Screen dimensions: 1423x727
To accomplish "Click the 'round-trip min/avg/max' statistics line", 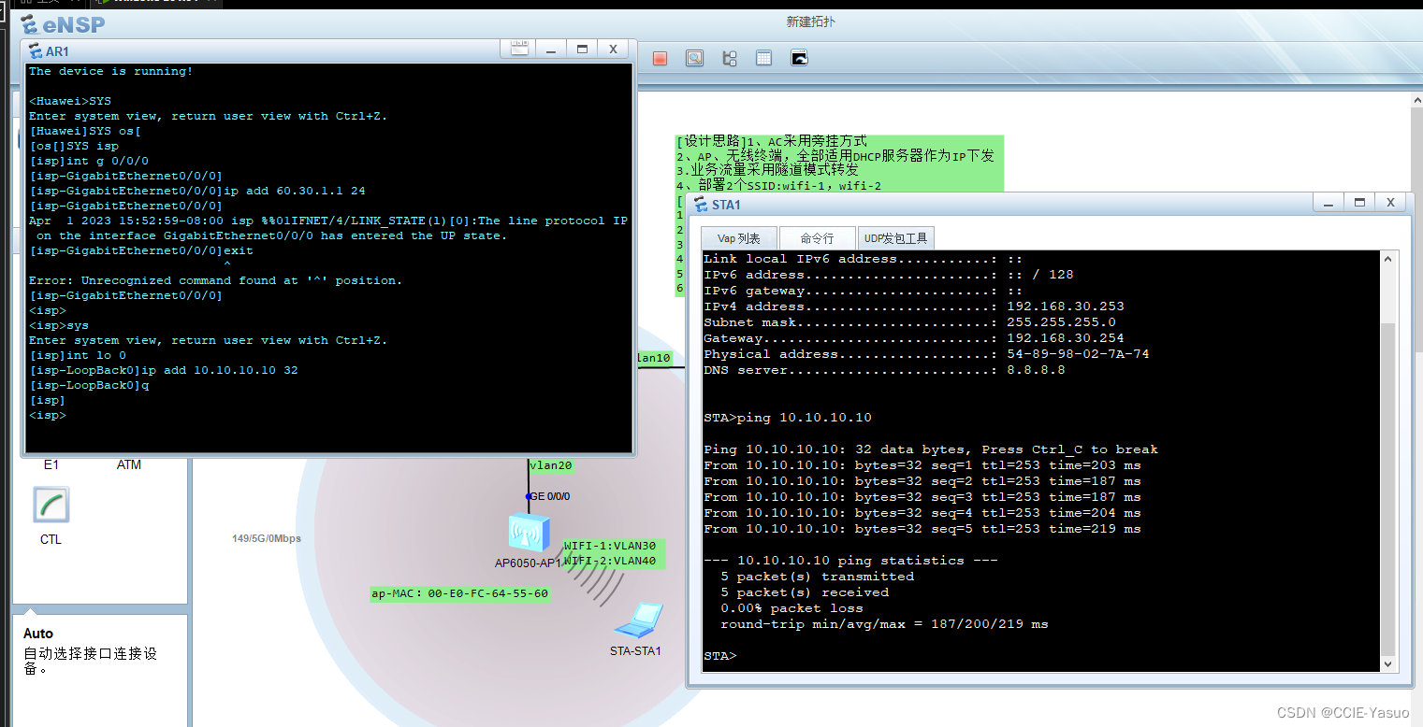I will click(884, 624).
